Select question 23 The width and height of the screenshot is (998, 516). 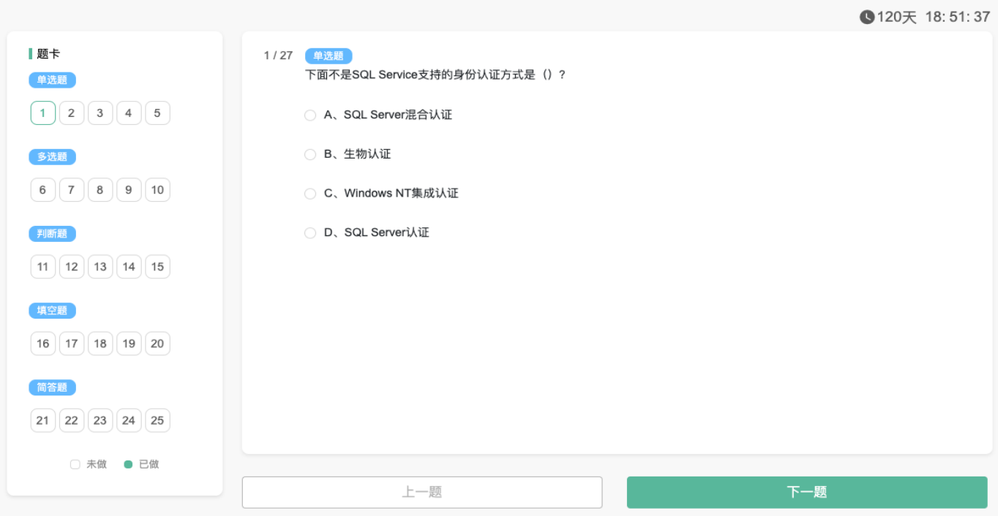[100, 420]
